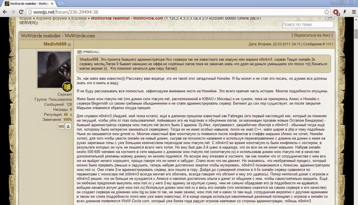This screenshot has width=358, height=205.
Task: Click the page icon in the address bar
Action: click(30, 12)
